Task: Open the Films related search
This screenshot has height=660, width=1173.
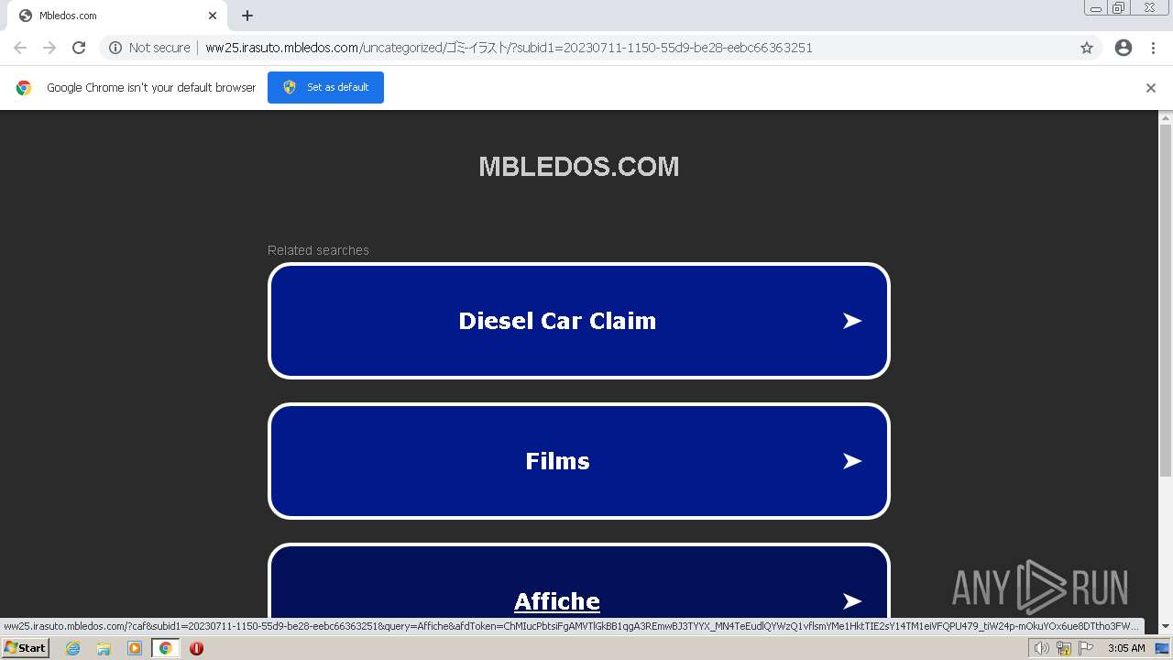Action: point(579,461)
